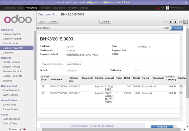Open Chart of Accounts in sidebar

click(x=11, y=119)
